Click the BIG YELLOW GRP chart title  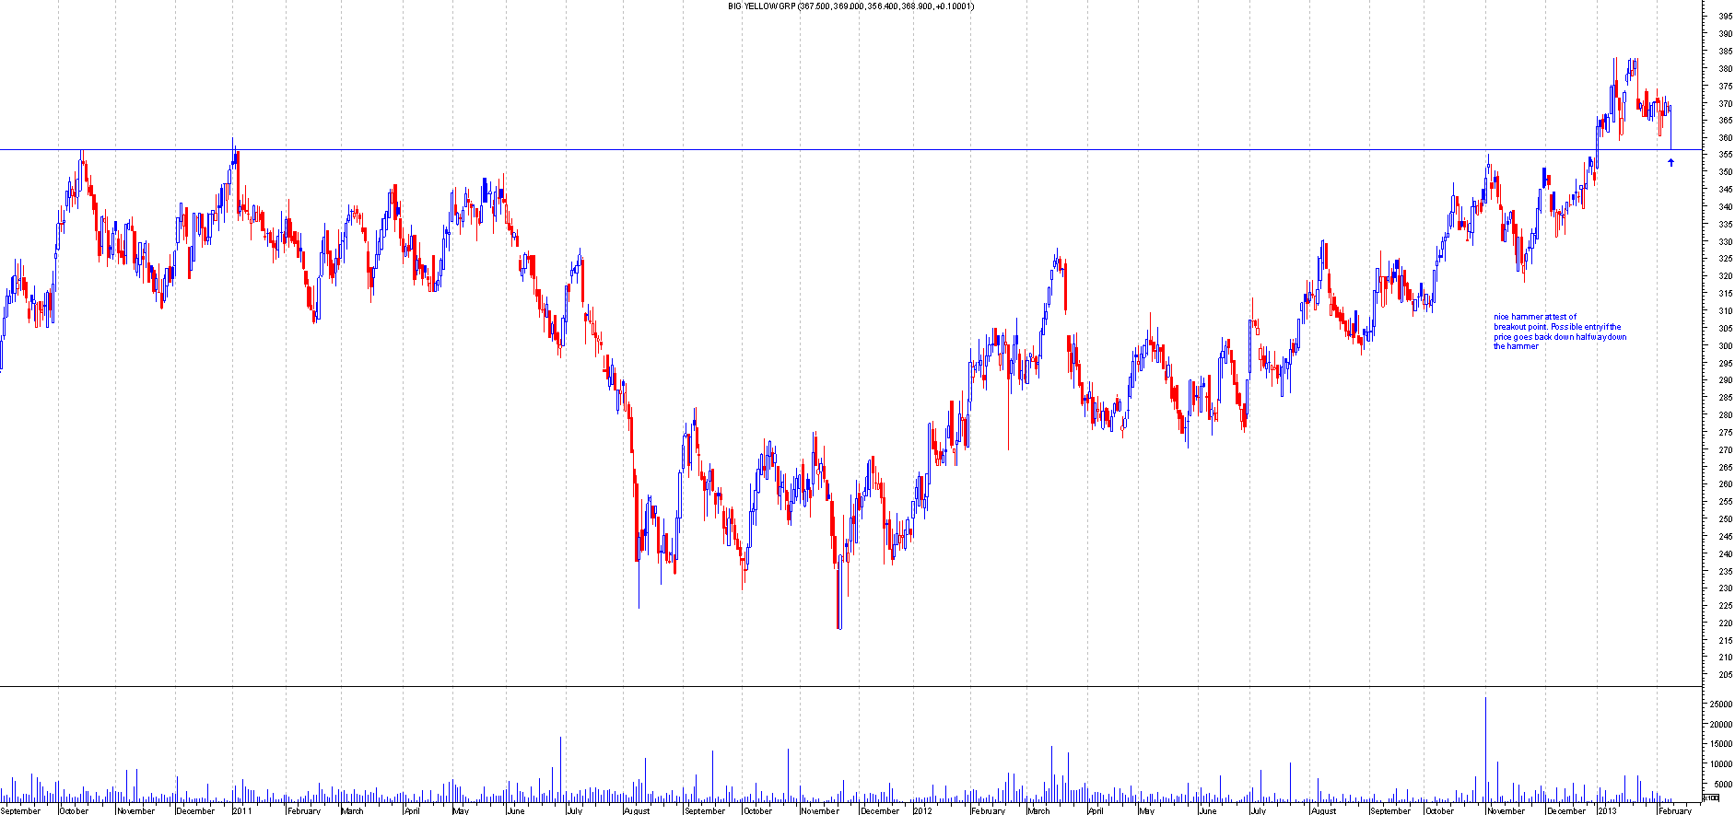[x=850, y=6]
